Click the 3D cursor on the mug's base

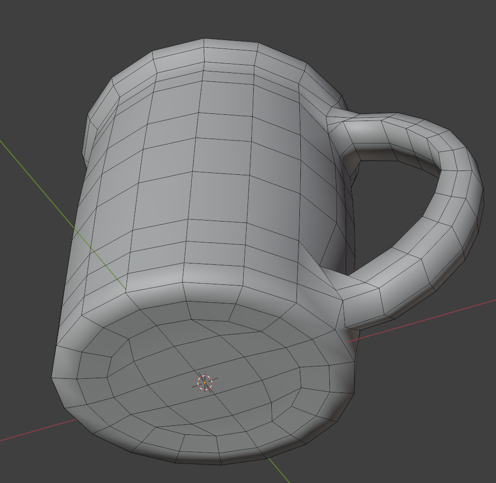(x=205, y=382)
